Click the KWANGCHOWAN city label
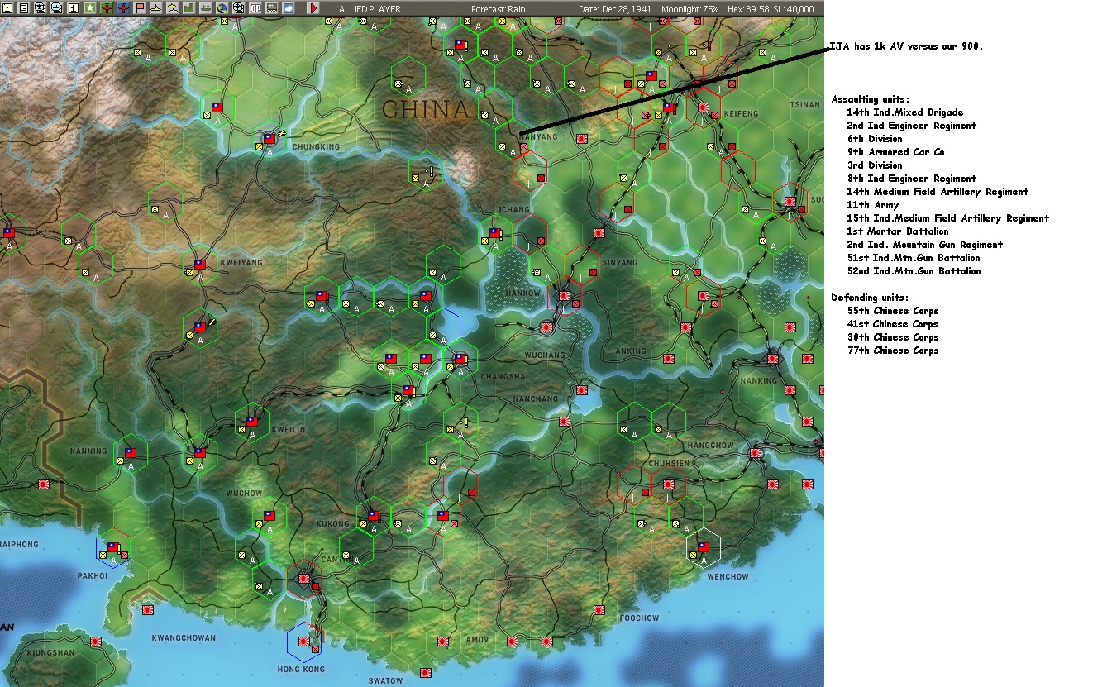Image resolution: width=1107 pixels, height=687 pixels. pyautogui.click(x=184, y=638)
